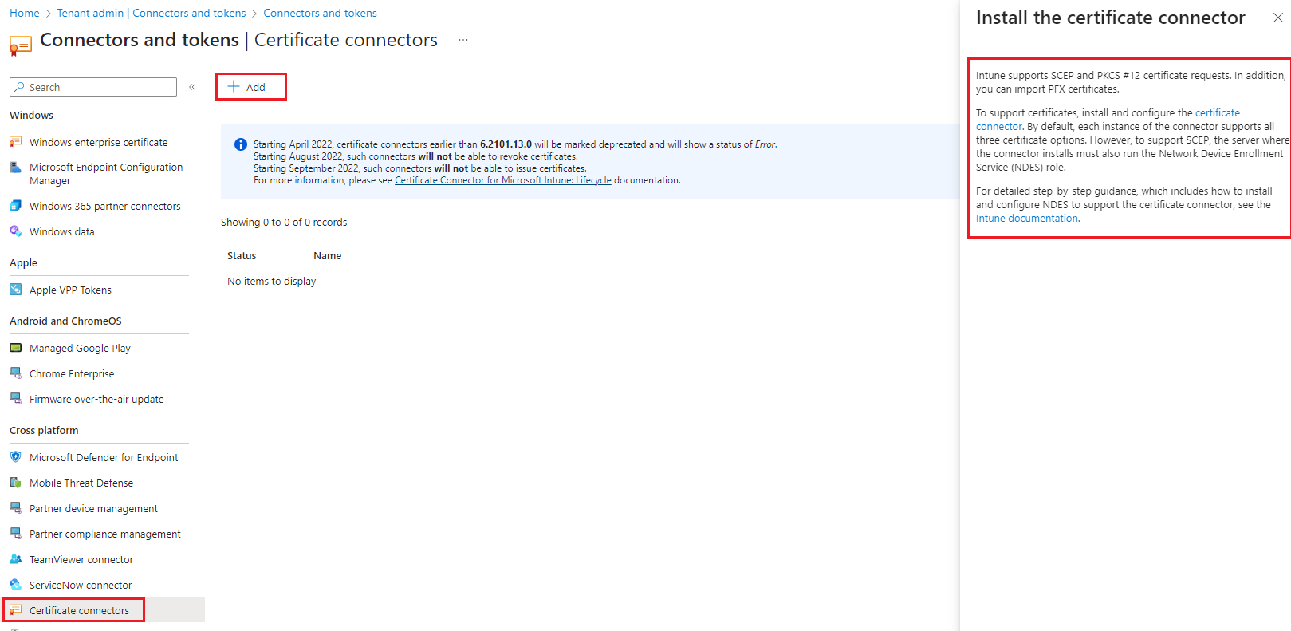Open Firmware over-the-air update settings
Screen dimensions: 1291x631
click(x=96, y=398)
